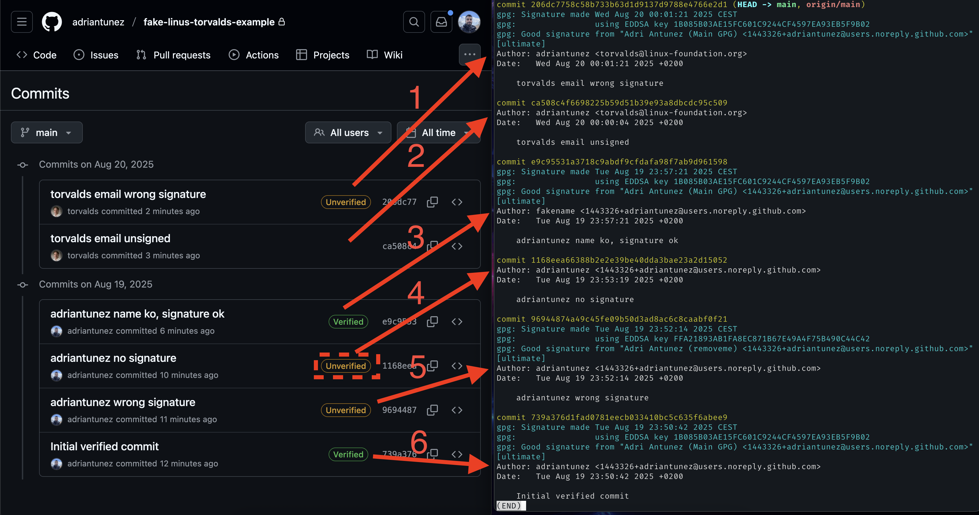979x515 pixels.
Task: Browse repository at torvalds email unsigned commit
Action: [457, 246]
